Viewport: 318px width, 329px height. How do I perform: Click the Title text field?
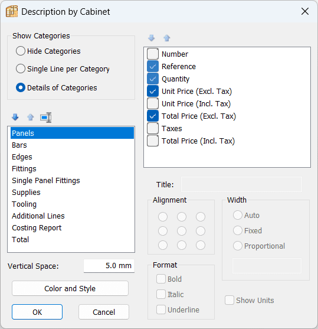click(x=241, y=184)
